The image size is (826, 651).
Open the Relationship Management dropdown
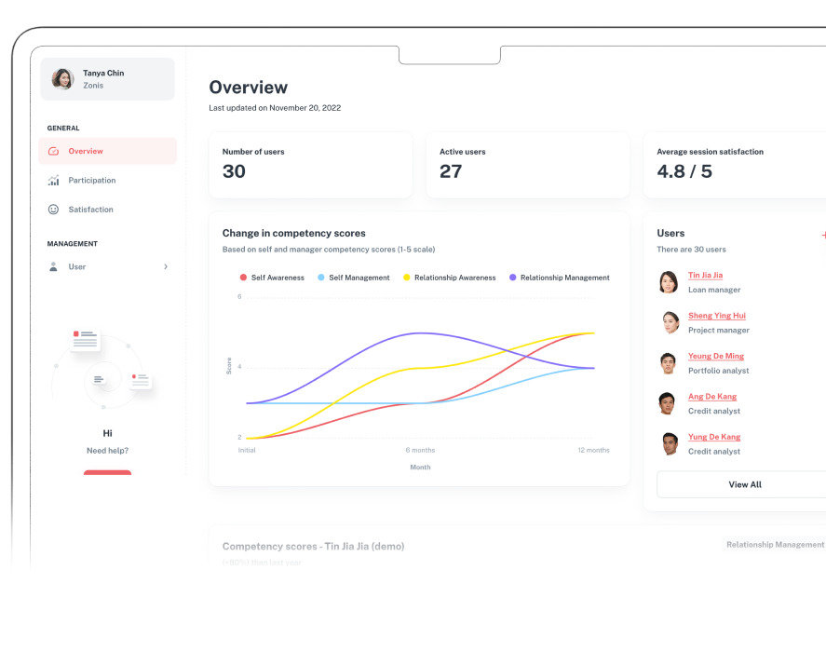tap(775, 545)
